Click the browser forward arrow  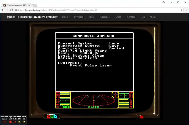click(x=7, y=10)
